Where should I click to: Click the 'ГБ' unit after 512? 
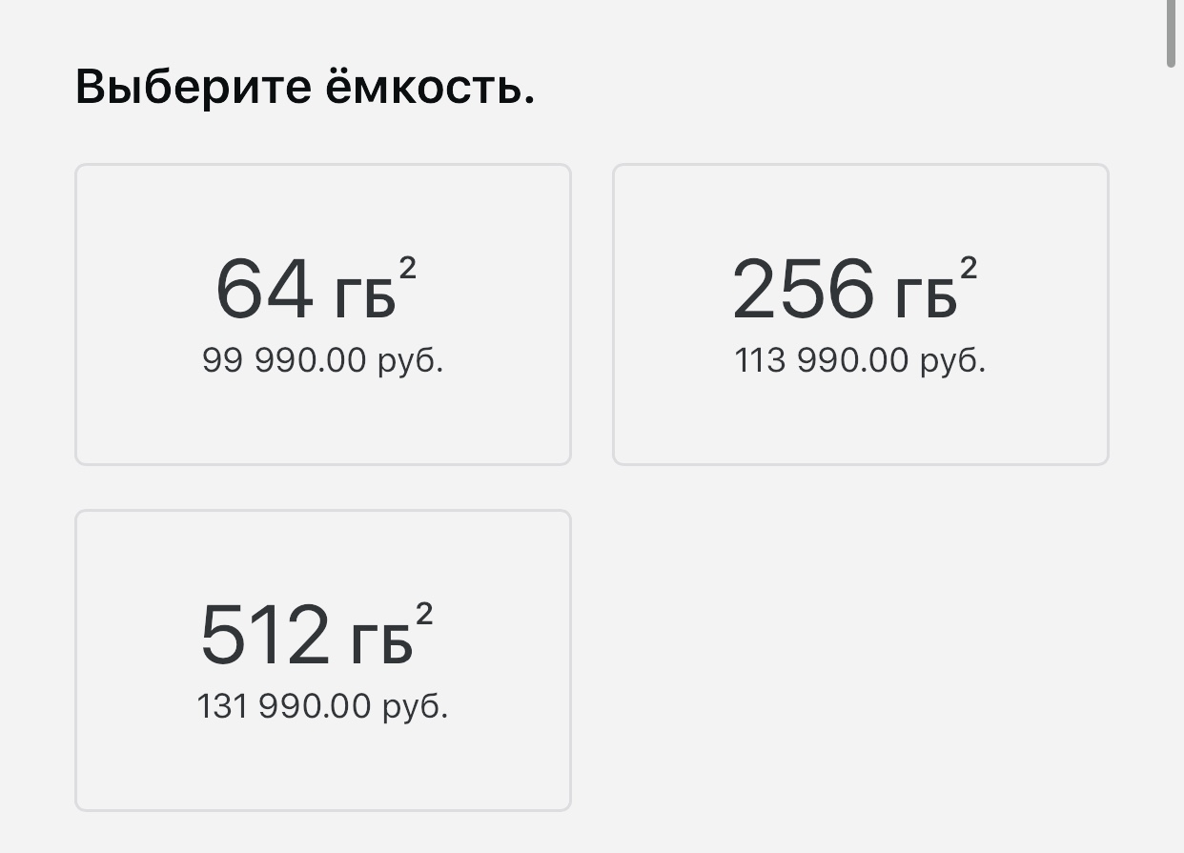tap(381, 644)
